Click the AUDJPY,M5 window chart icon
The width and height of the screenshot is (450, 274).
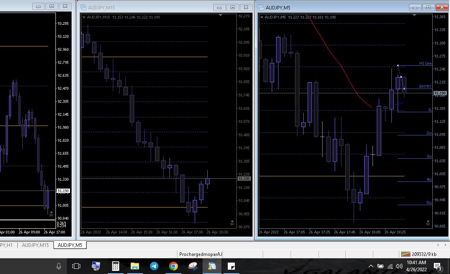(x=261, y=7)
